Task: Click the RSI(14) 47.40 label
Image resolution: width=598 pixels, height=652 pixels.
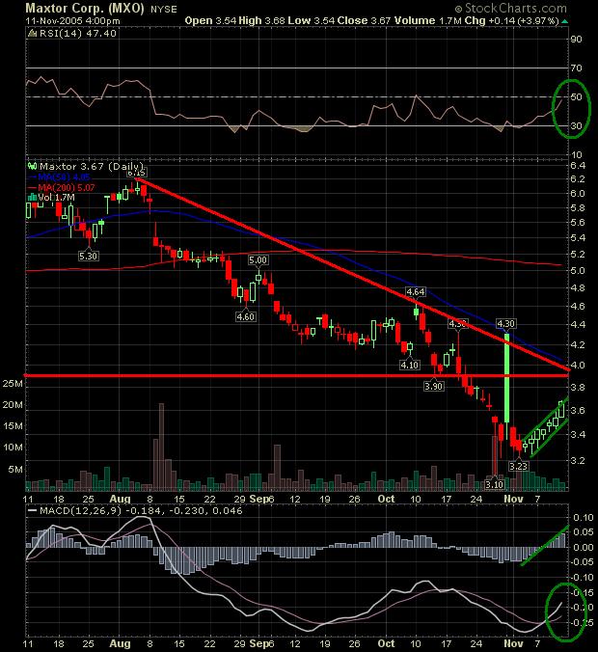Action: 78,34
